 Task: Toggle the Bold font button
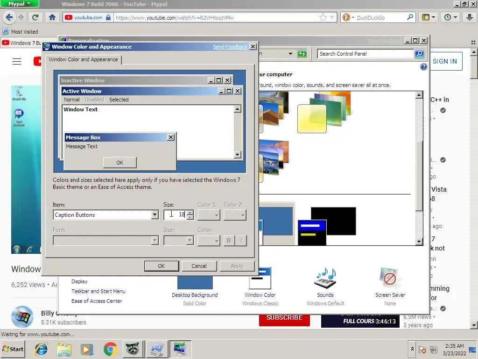point(229,241)
